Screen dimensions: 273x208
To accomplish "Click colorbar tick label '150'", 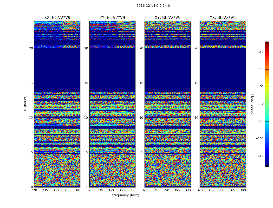I will tap(261, 52).
